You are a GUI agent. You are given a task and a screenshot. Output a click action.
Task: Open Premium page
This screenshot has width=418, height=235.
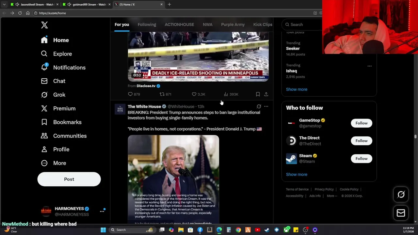(x=58, y=108)
